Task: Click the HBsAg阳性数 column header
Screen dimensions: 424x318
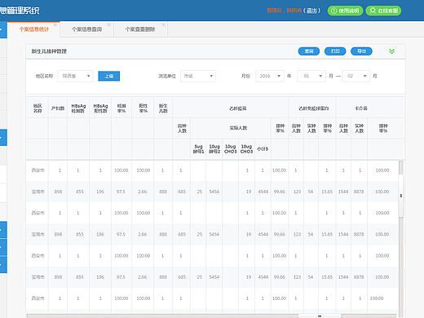Action: pos(100,108)
